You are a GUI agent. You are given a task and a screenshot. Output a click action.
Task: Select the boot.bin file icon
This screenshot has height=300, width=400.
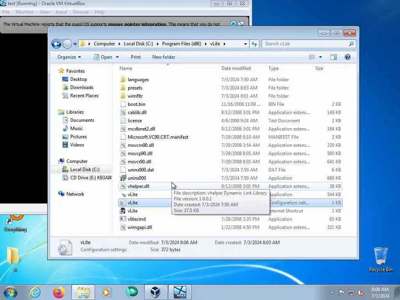[x=123, y=104]
